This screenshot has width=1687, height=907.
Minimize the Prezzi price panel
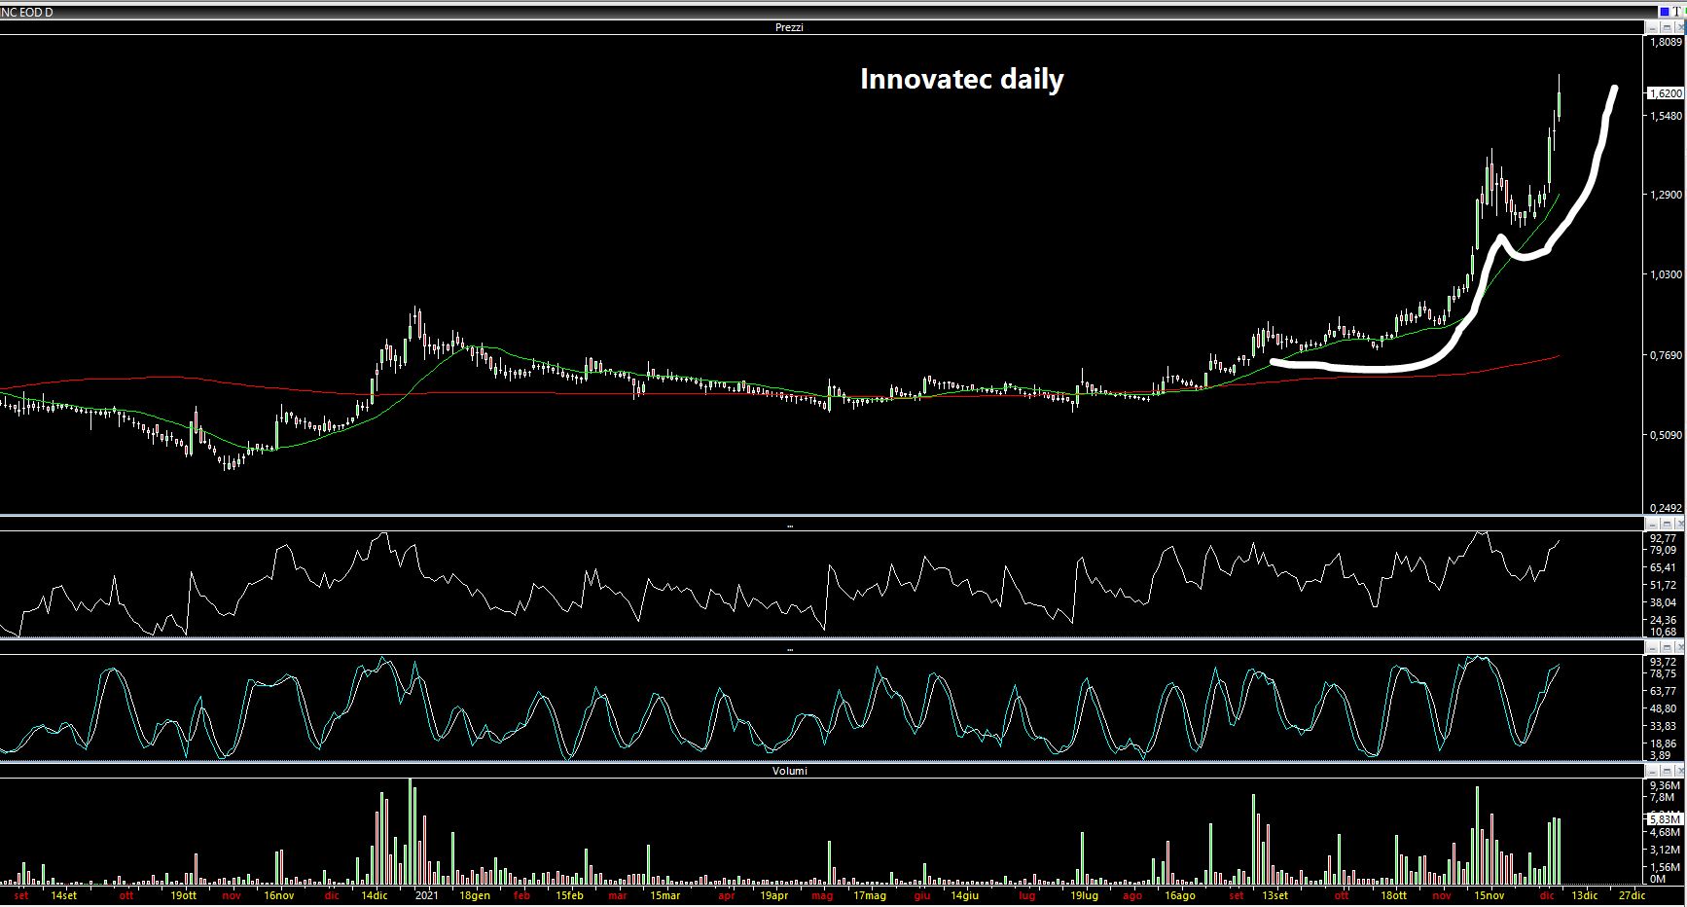[x=1653, y=27]
